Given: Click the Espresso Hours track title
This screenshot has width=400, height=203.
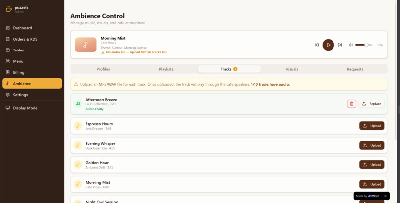Looking at the screenshot, I should pos(99,124).
